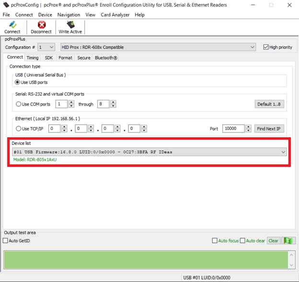Open the File menu
This screenshot has width=299, height=282.
(x=6, y=15)
